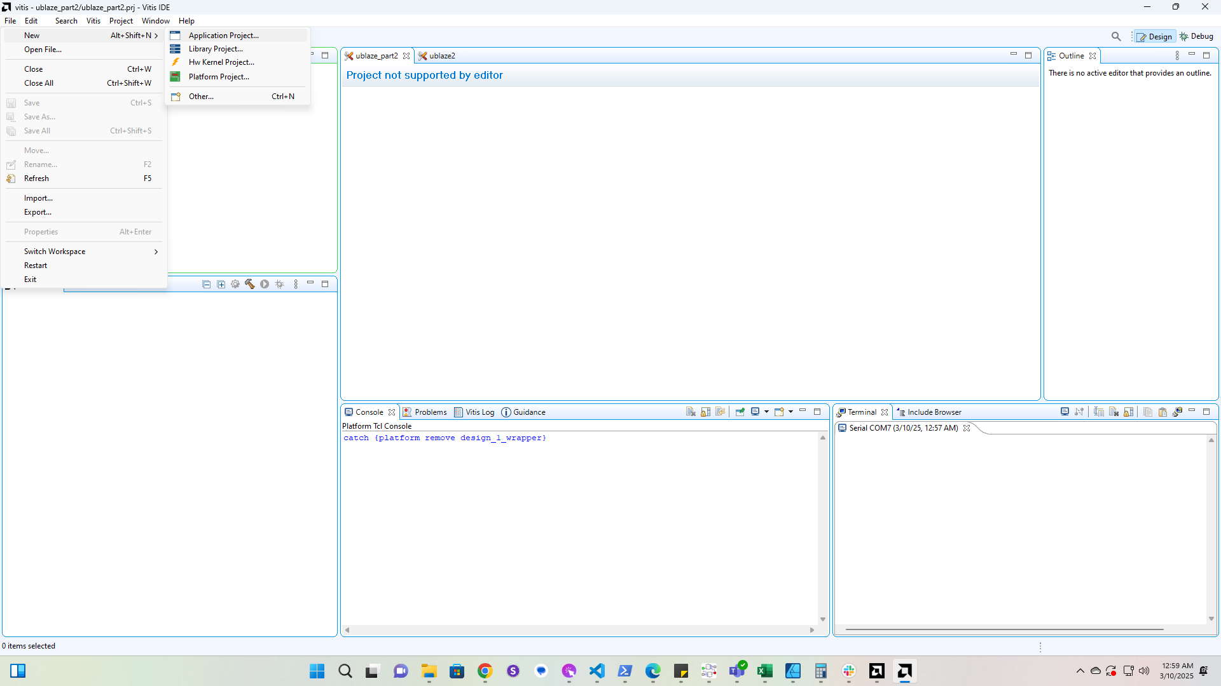Click the Scroll Lock icon in Console toolbar
This screenshot has height=686, width=1221.
tap(705, 412)
